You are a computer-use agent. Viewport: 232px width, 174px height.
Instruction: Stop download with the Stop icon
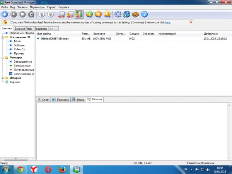22,14
